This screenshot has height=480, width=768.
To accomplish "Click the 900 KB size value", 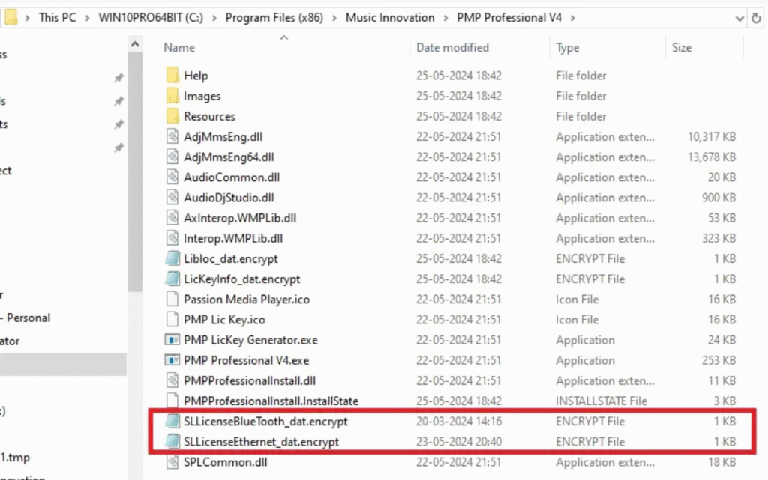I will (x=718, y=198).
